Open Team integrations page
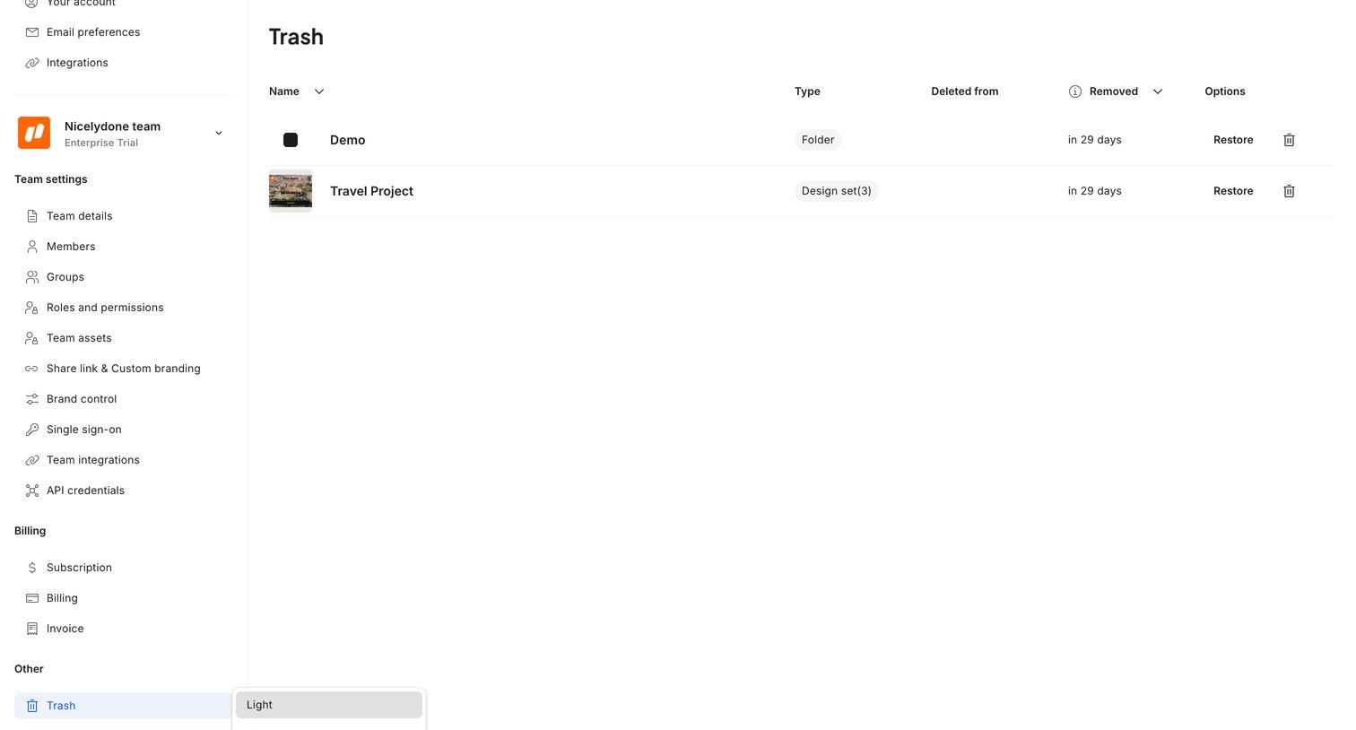 point(123,460)
